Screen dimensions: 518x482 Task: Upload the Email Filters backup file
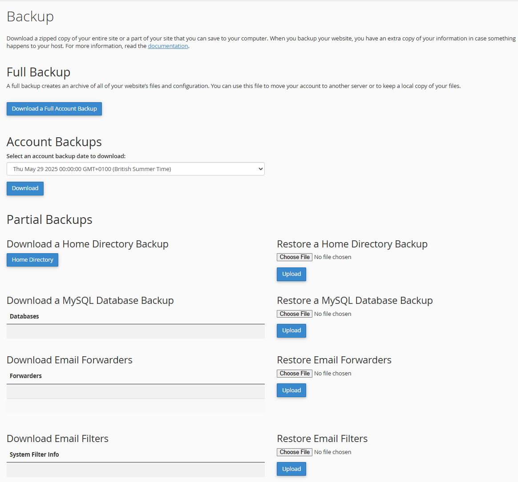291,469
